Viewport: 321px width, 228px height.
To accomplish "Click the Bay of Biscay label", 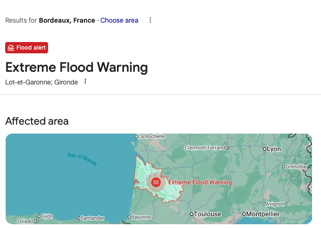I will [x=82, y=159].
